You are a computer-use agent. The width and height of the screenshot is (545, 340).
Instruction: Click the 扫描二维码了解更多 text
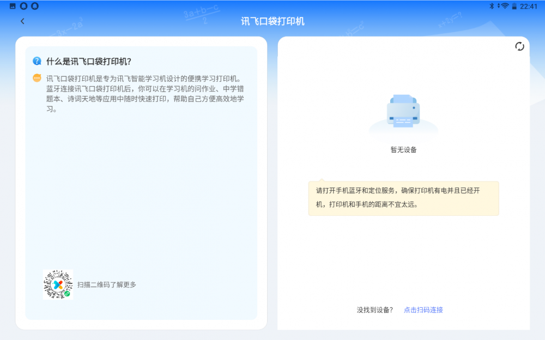(107, 284)
